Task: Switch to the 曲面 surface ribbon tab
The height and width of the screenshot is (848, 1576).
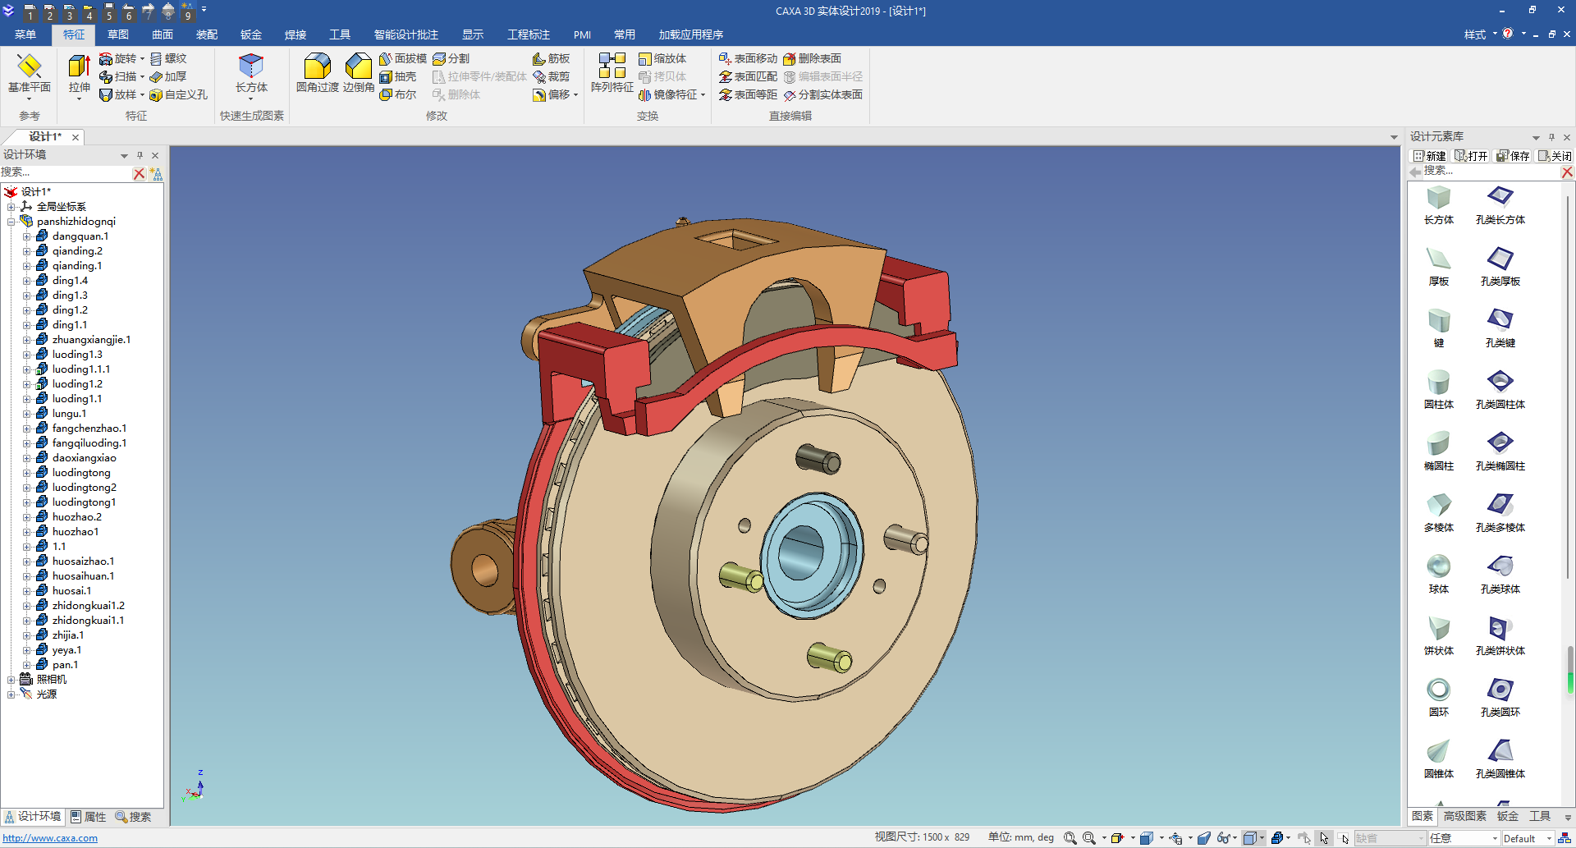Action: point(163,34)
